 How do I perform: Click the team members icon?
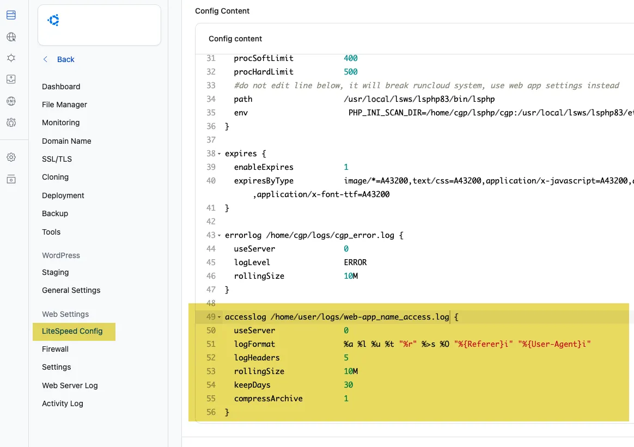[x=11, y=122]
